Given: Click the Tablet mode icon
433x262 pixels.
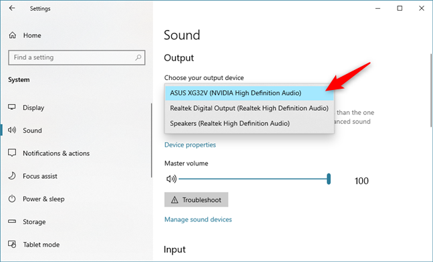Looking at the screenshot, I should point(12,244).
